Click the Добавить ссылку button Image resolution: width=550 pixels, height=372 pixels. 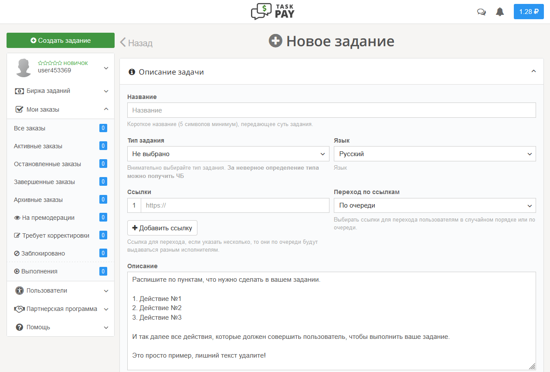tap(162, 228)
